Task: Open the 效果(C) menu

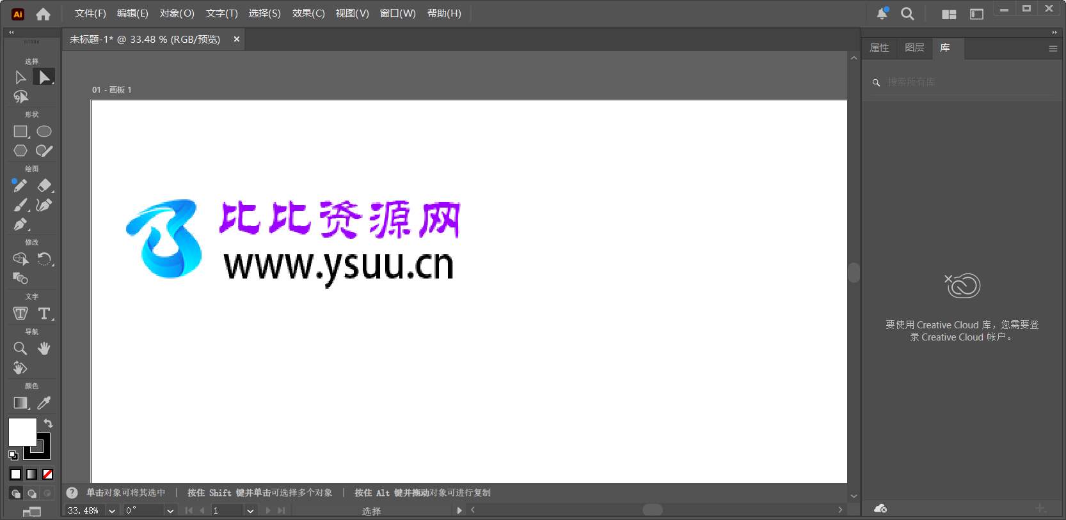Action: tap(308, 13)
